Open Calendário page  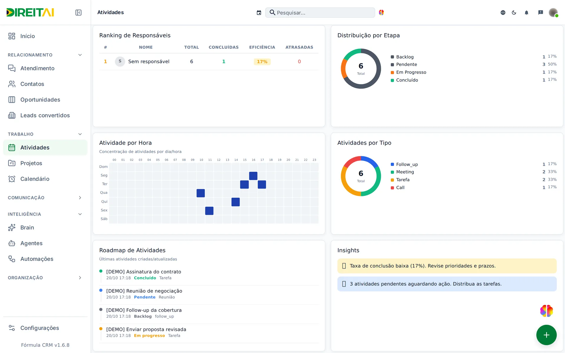tap(45, 179)
